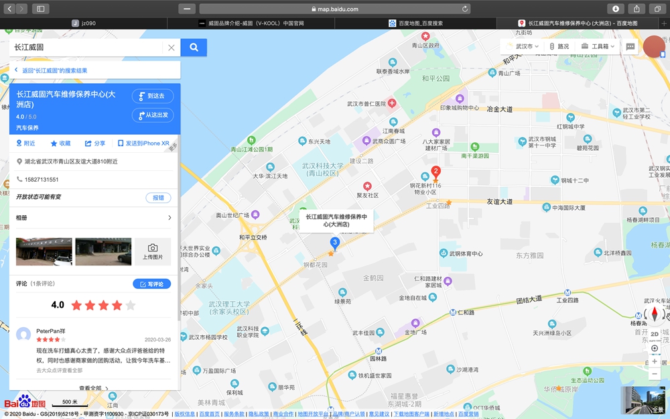The image size is (670, 419).
Task: Click the 到这去 directions button
Action: (153, 96)
